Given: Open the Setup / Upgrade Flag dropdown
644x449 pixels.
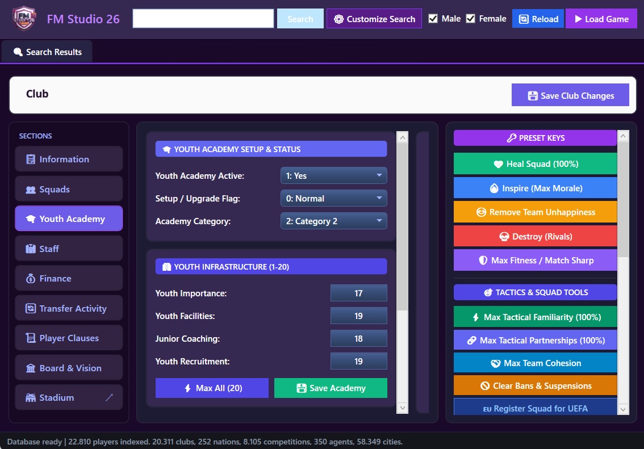Looking at the screenshot, I should pos(333,198).
